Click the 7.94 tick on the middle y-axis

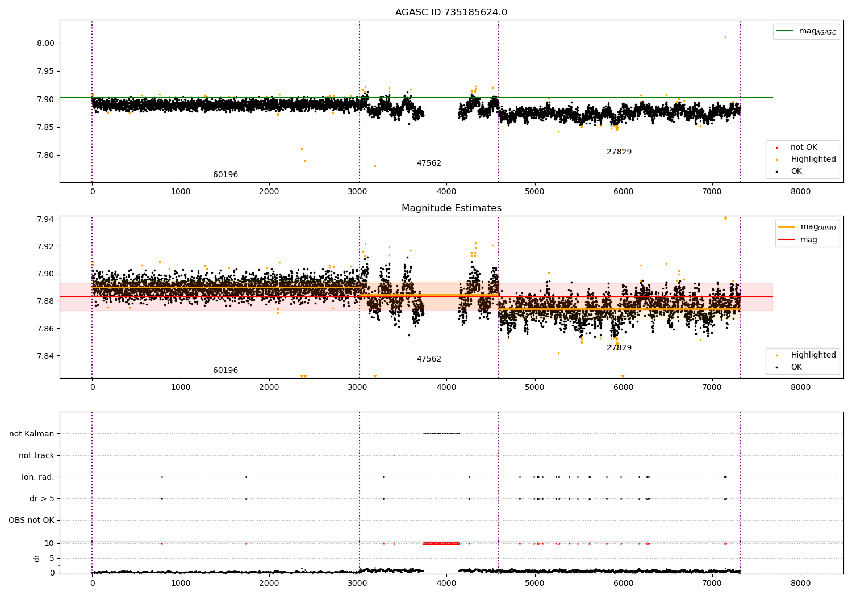pos(45,219)
